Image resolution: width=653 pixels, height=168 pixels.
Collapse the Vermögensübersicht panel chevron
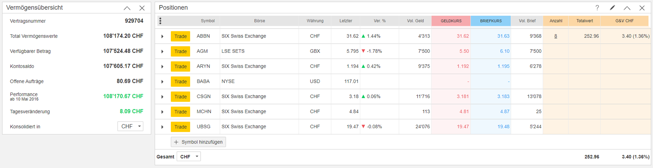point(127,8)
